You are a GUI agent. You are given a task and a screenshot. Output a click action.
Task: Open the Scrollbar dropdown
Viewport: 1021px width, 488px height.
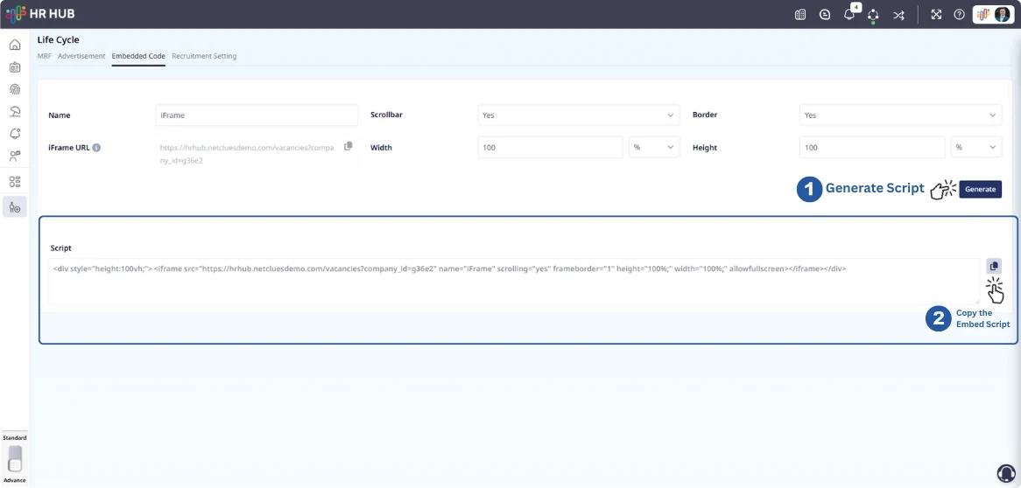[578, 115]
